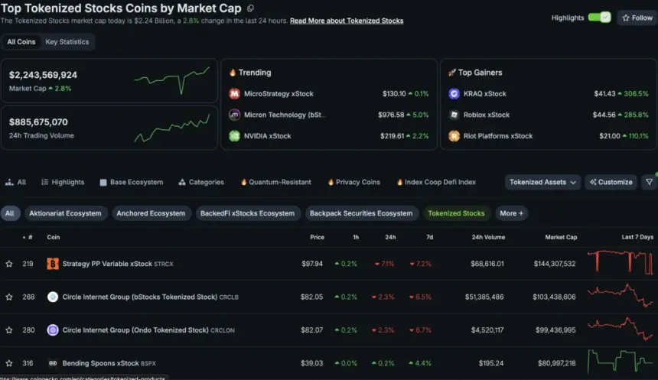
Task: Open NVIDIA xStock logo in Trending
Action: tap(234, 136)
